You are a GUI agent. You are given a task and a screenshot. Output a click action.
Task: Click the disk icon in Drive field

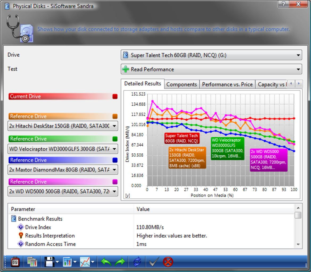(126, 55)
